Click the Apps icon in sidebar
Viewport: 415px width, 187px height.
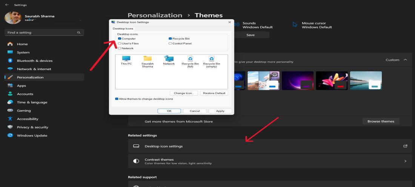(x=10, y=86)
